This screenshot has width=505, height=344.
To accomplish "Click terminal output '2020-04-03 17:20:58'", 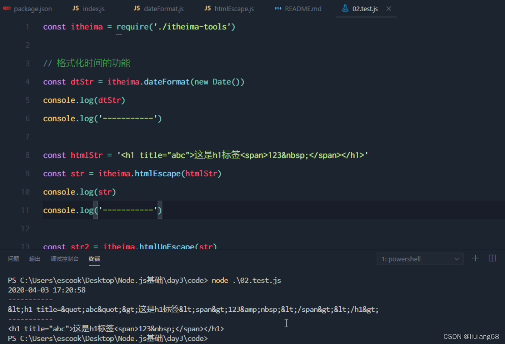I will tap(47, 290).
